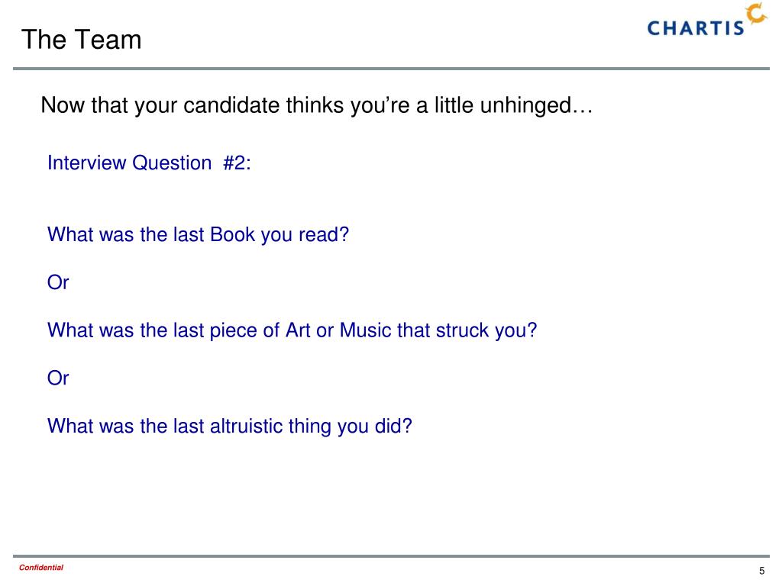Click the Interview Question #2 heading
Image resolution: width=782 pixels, height=586 pixels.
pos(149,163)
